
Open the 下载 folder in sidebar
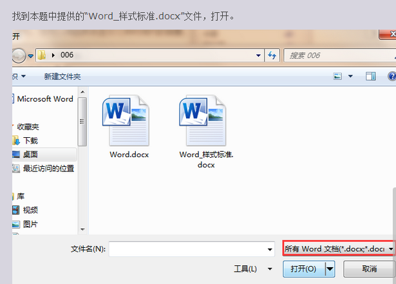pos(30,140)
